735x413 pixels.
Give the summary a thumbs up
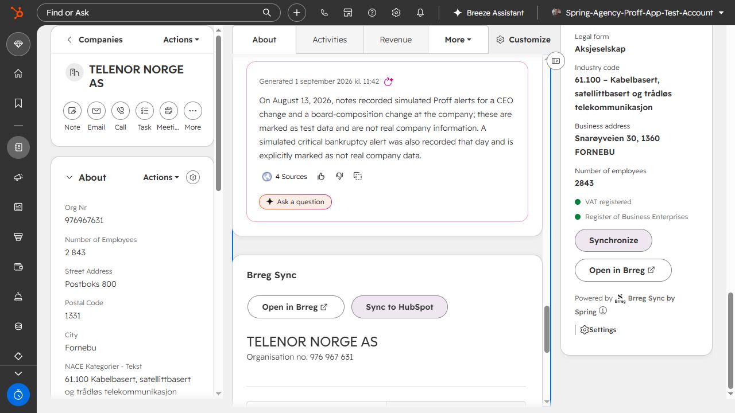point(321,176)
